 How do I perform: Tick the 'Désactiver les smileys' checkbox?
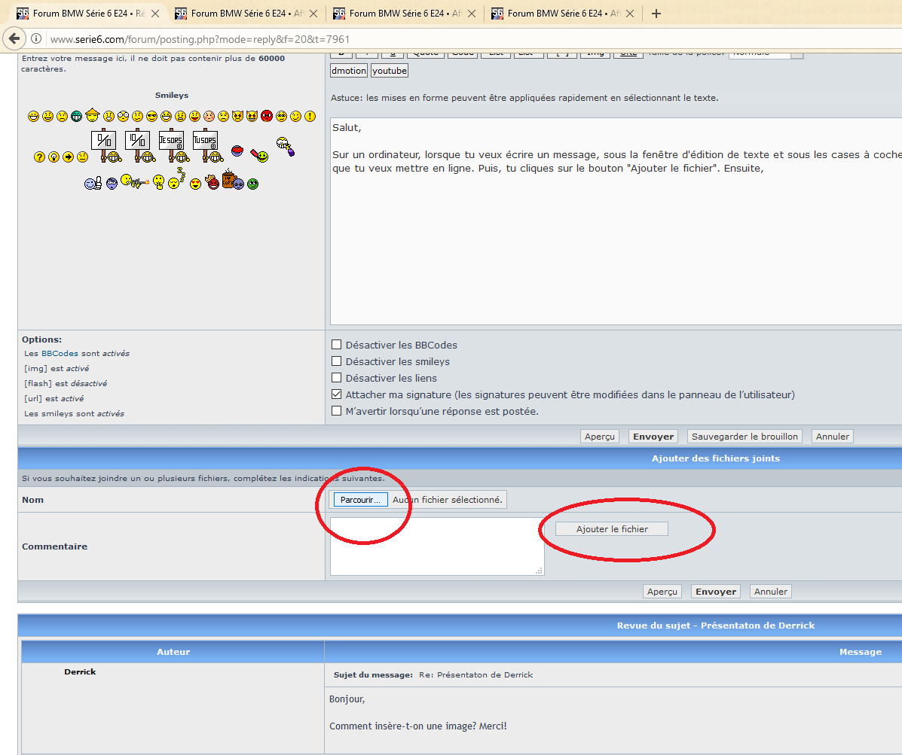coord(337,361)
